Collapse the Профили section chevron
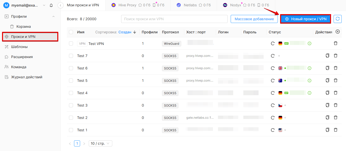The width and height of the screenshot is (346, 151). pos(53,16)
